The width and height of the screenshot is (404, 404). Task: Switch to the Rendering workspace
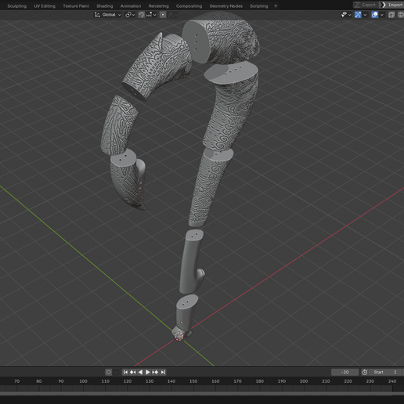pyautogui.click(x=158, y=5)
